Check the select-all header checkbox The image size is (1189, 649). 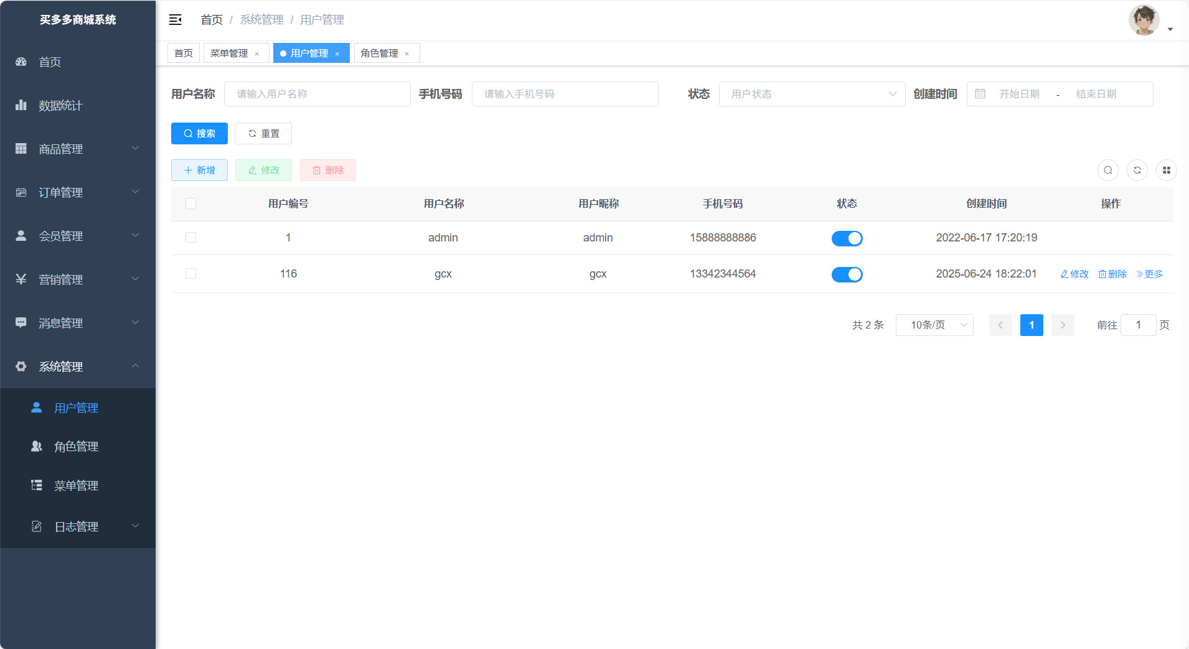(191, 203)
